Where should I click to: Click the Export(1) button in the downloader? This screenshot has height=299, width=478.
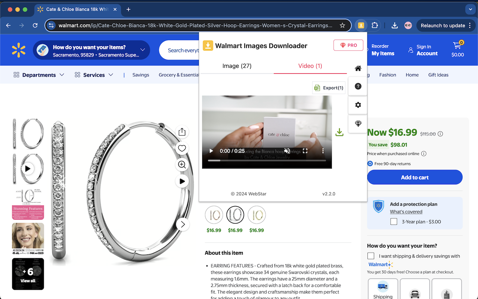[329, 87]
